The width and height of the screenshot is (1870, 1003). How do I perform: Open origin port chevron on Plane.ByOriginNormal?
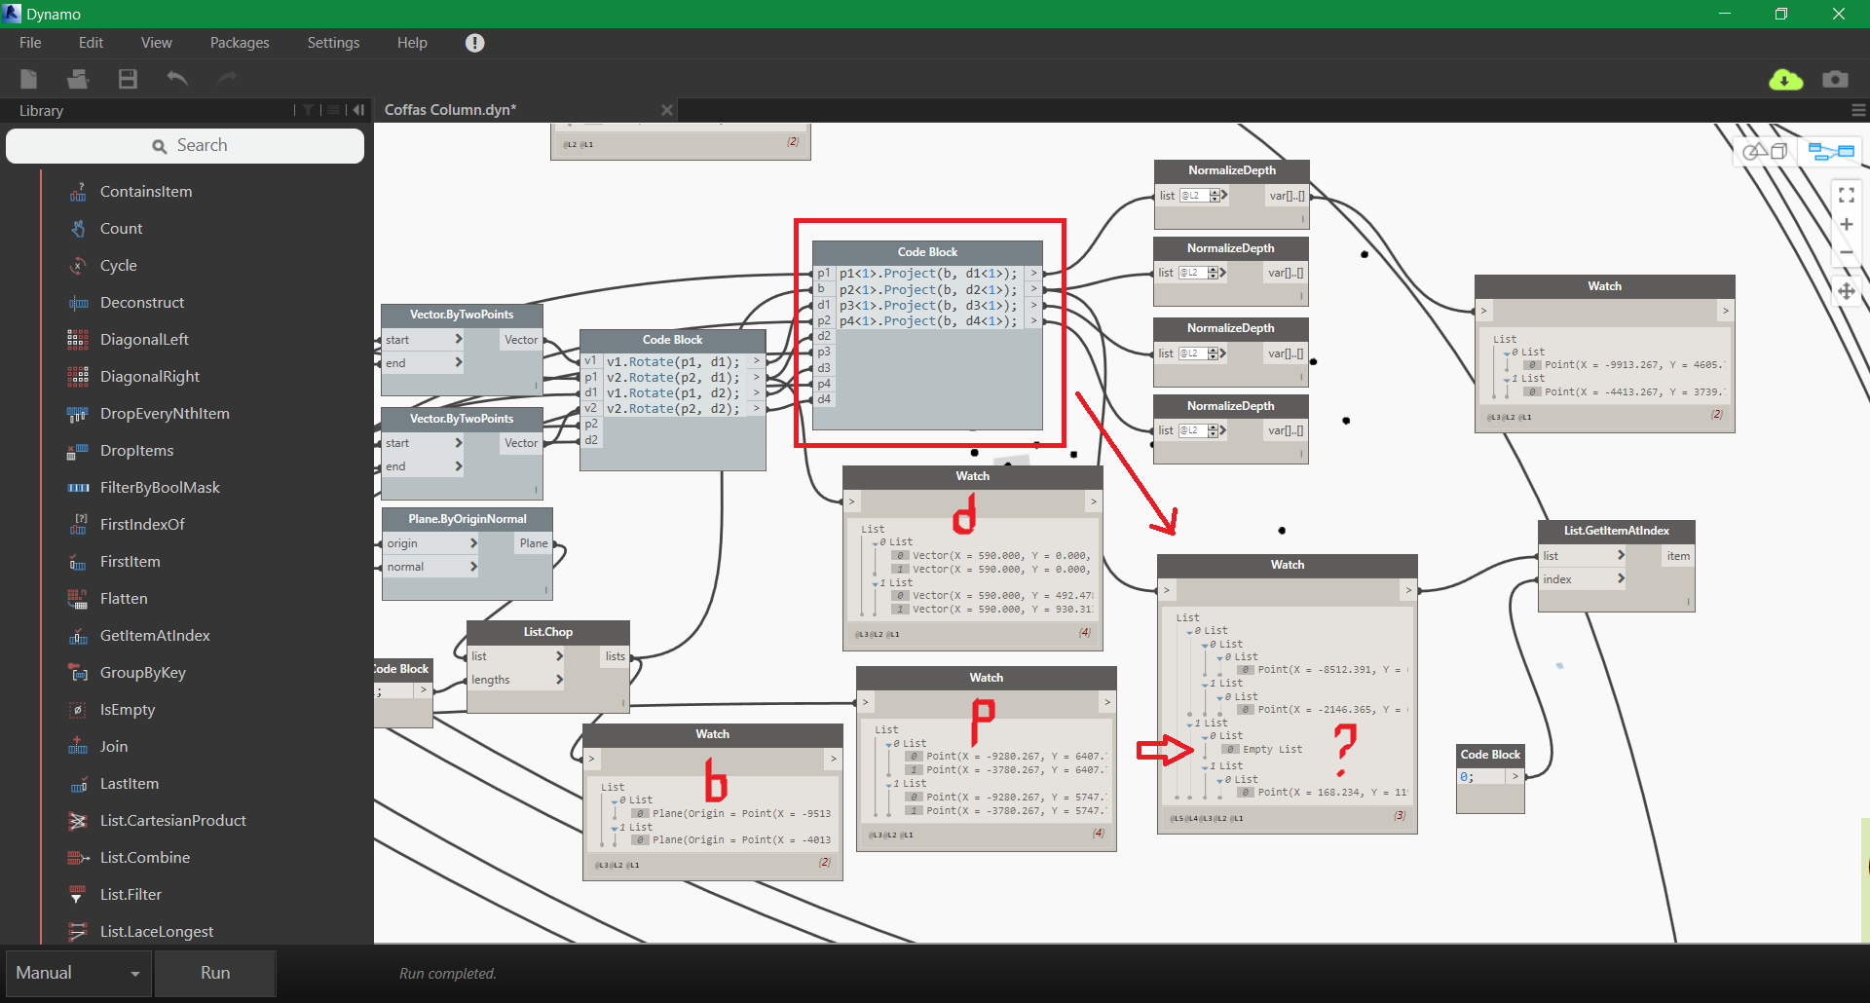473,543
